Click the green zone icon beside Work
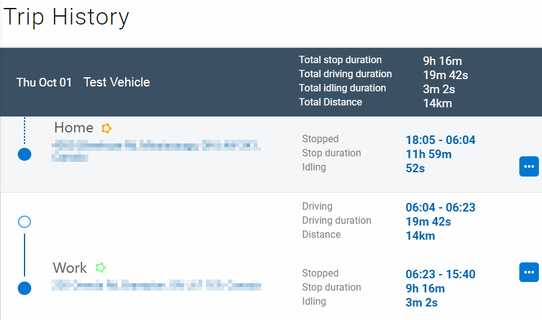The width and height of the screenshot is (542, 320). coord(101,268)
